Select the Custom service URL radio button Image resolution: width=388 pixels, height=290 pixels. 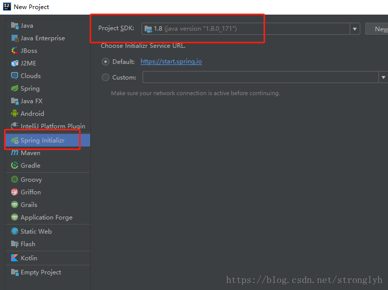[105, 78]
